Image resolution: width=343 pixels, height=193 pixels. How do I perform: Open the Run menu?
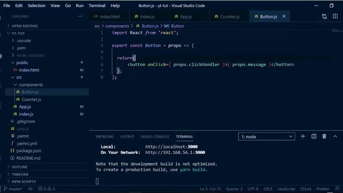[80, 5]
